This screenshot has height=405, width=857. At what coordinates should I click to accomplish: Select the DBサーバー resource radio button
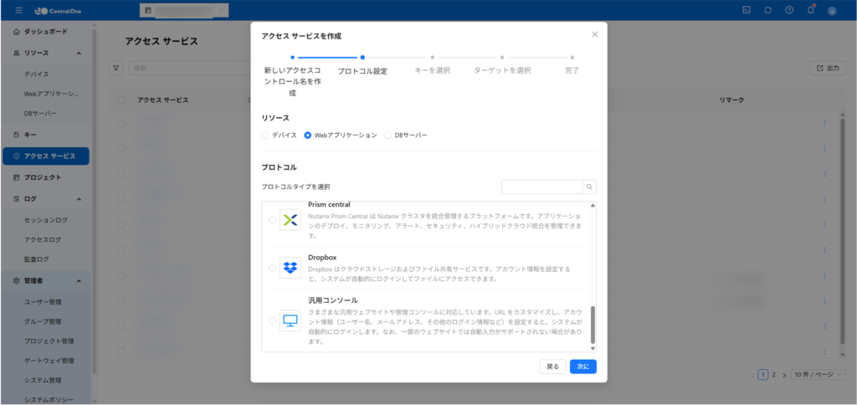click(387, 135)
